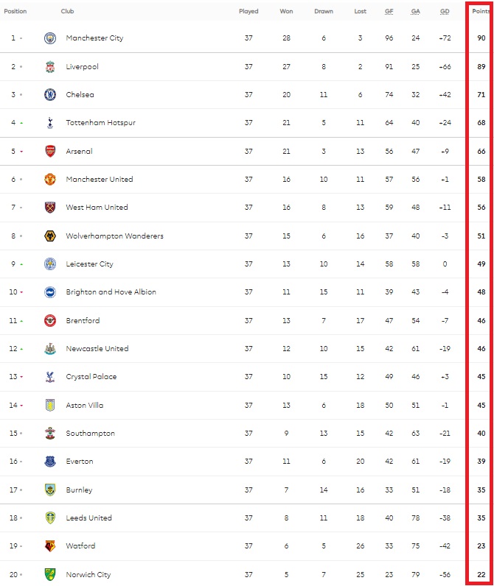
Task: Click the Liverpool club crest
Action: 50,66
